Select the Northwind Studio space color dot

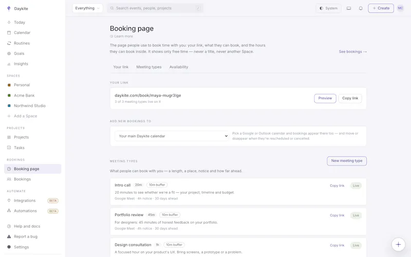(x=9, y=106)
